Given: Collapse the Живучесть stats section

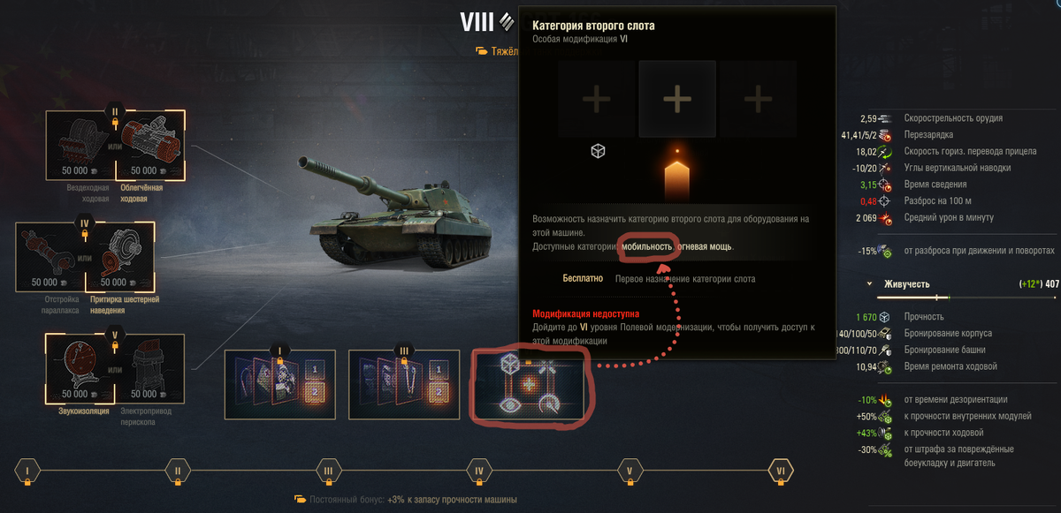Looking at the screenshot, I should (870, 284).
